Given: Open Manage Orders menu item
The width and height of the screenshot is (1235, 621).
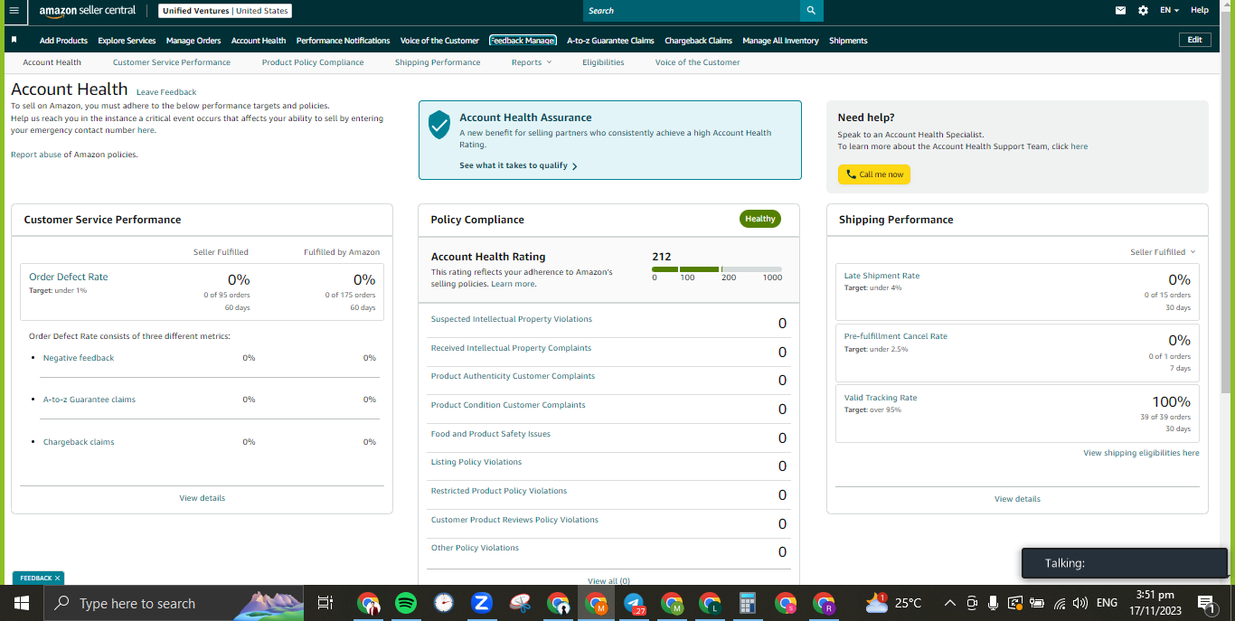Looking at the screenshot, I should (193, 41).
